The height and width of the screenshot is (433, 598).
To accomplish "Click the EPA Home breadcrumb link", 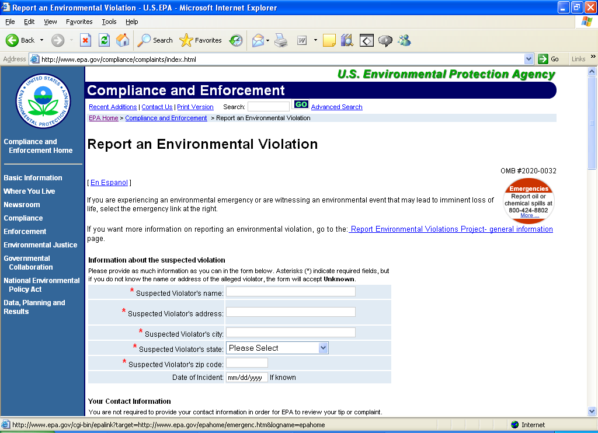I will coord(104,118).
